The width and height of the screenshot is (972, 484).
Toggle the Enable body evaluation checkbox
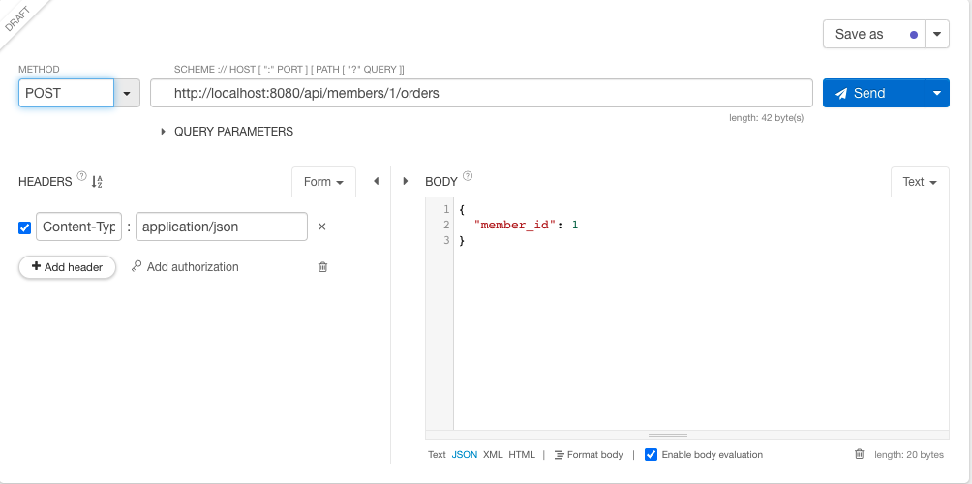click(651, 455)
